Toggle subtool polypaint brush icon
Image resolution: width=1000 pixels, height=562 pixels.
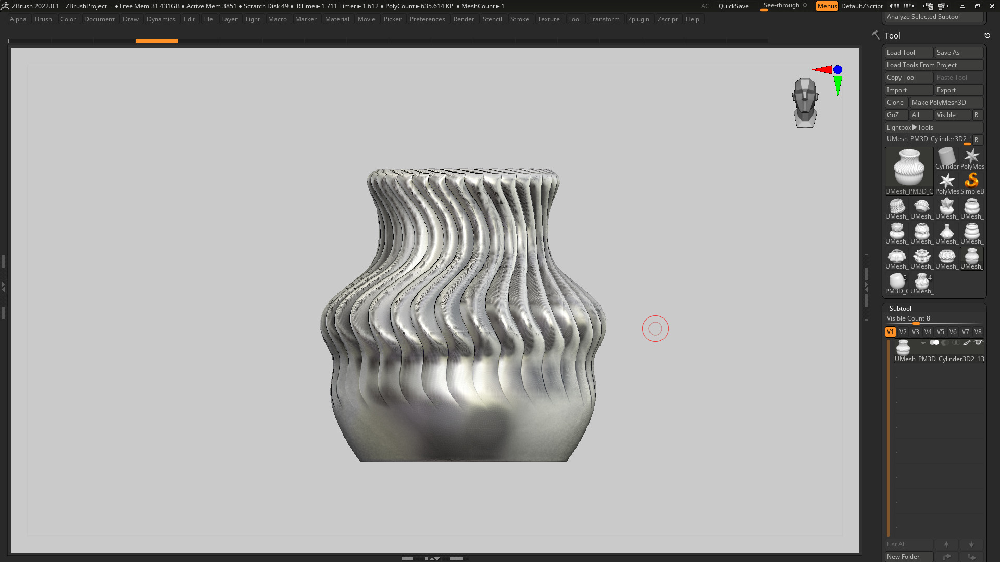[967, 342]
